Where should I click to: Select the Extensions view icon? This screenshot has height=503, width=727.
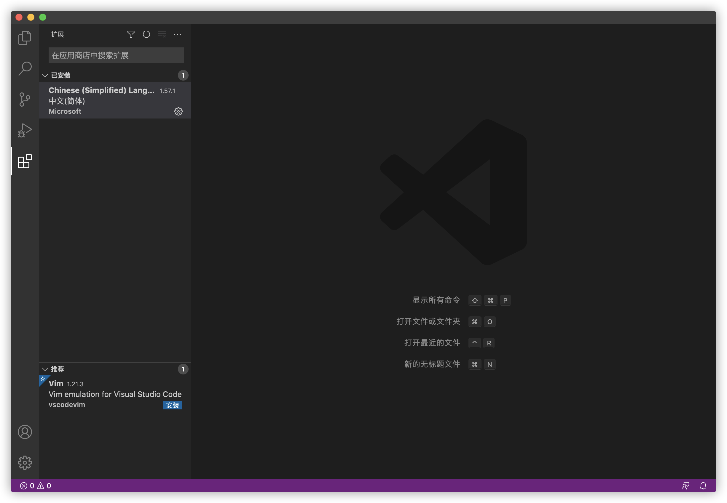point(25,161)
